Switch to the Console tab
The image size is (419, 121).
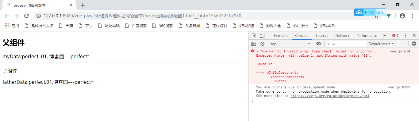coord(302,36)
